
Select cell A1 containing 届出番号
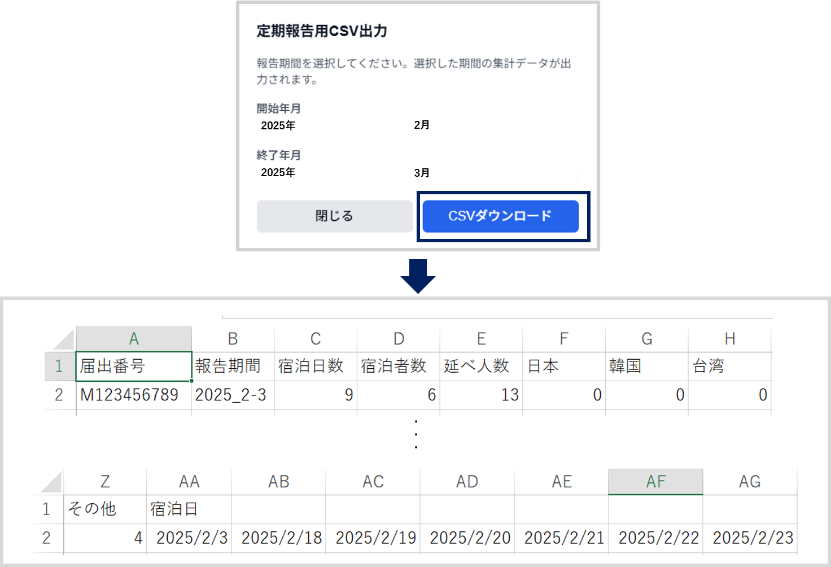133,366
